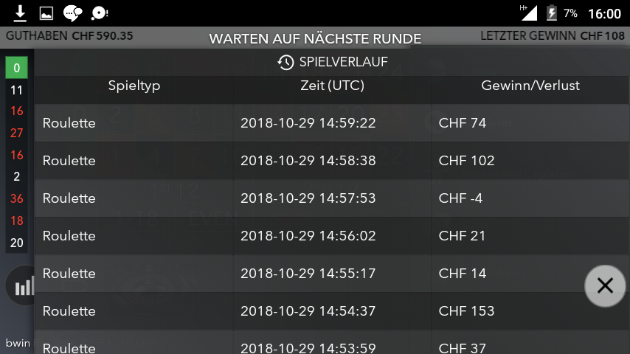Close the Spielverlauf history panel
Viewport: 630px width, 354px height.
pyautogui.click(x=605, y=285)
